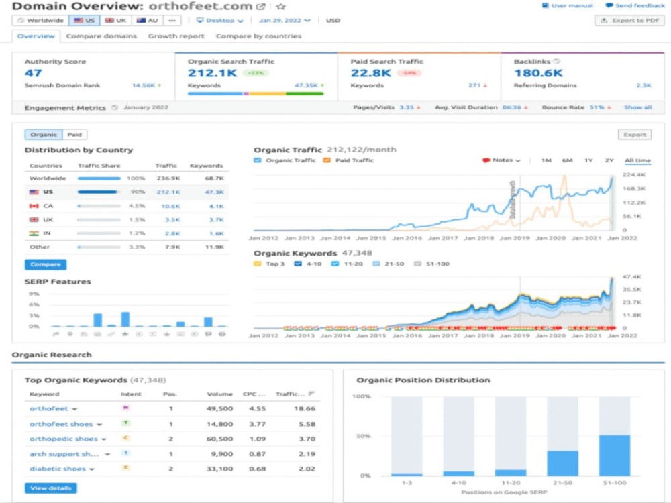Expand arch support sh... keyword arrow
This screenshot has width=671, height=503.
(107, 455)
